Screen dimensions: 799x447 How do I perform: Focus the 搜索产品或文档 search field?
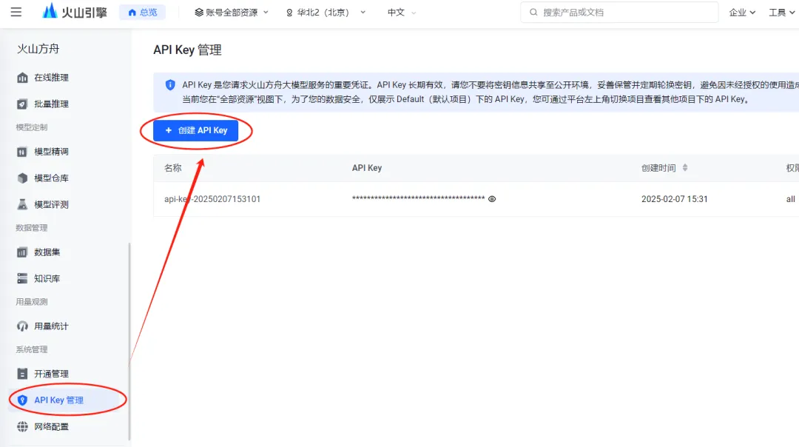[x=619, y=13]
